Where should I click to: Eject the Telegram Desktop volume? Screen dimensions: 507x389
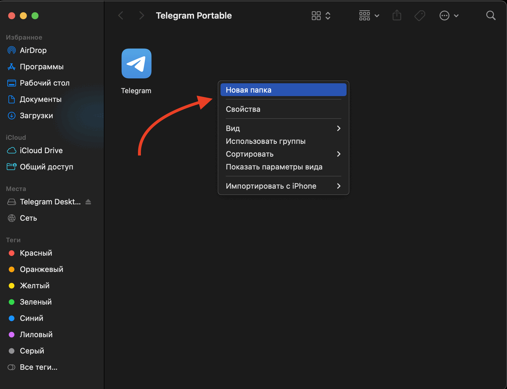(88, 202)
